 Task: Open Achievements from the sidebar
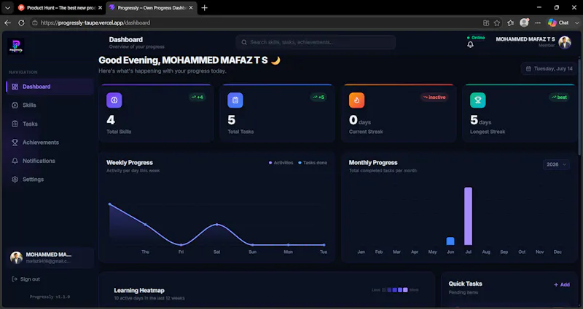click(50, 142)
